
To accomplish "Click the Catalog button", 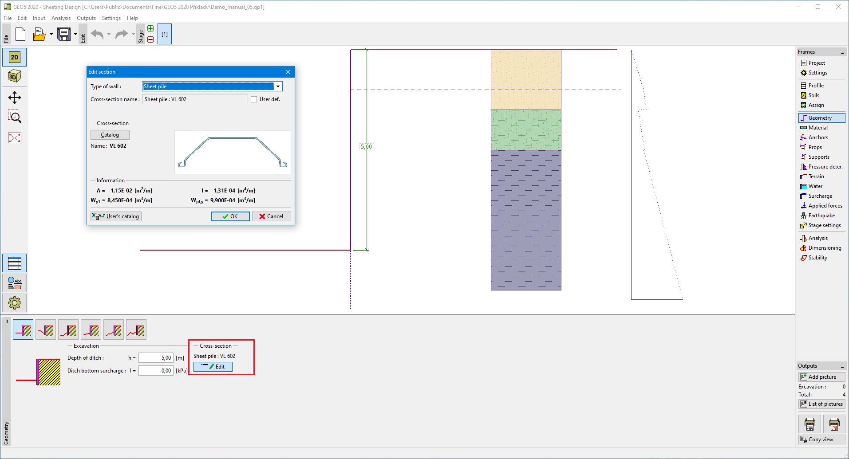I will point(110,135).
